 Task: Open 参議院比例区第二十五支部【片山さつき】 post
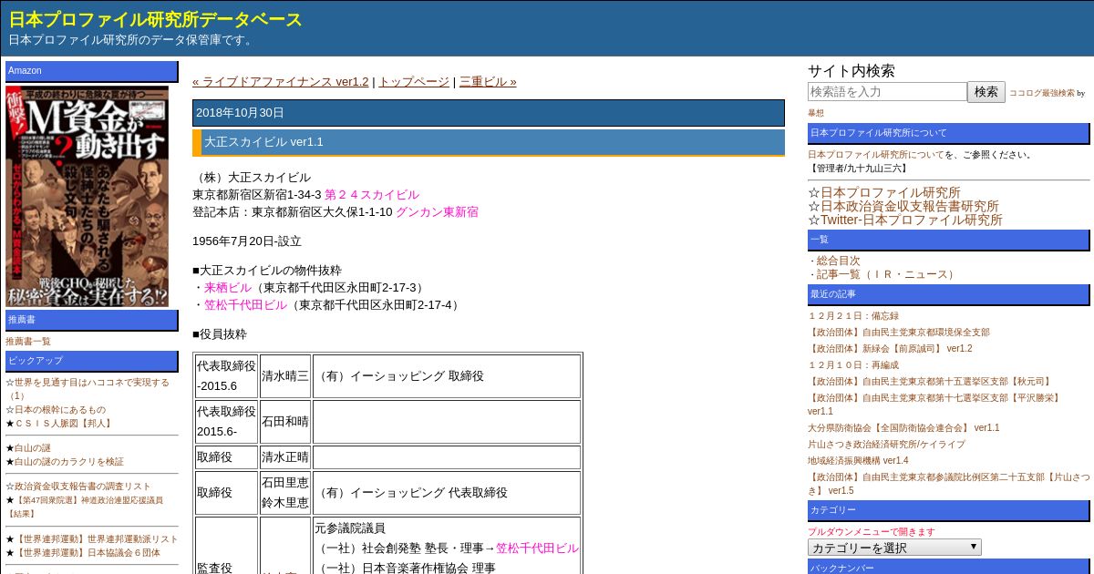(948, 484)
